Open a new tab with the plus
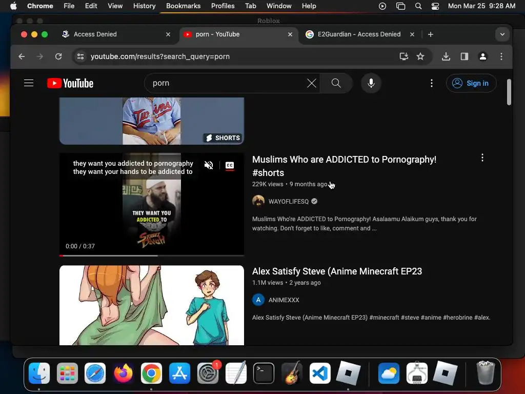This screenshot has width=525, height=394. coord(431,34)
